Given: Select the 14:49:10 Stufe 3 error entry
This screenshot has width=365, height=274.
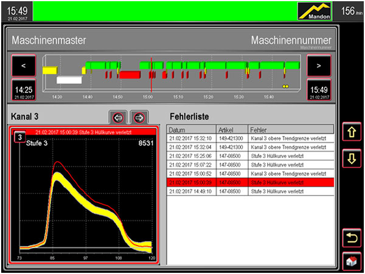Looking at the screenshot, I should click(251, 191).
